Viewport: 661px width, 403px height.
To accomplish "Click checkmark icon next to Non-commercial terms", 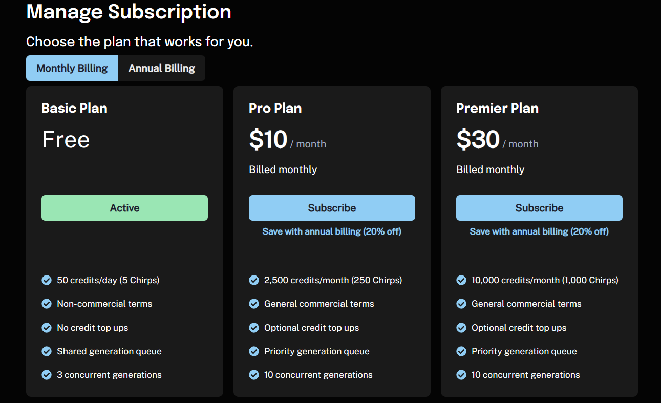I will [x=47, y=304].
